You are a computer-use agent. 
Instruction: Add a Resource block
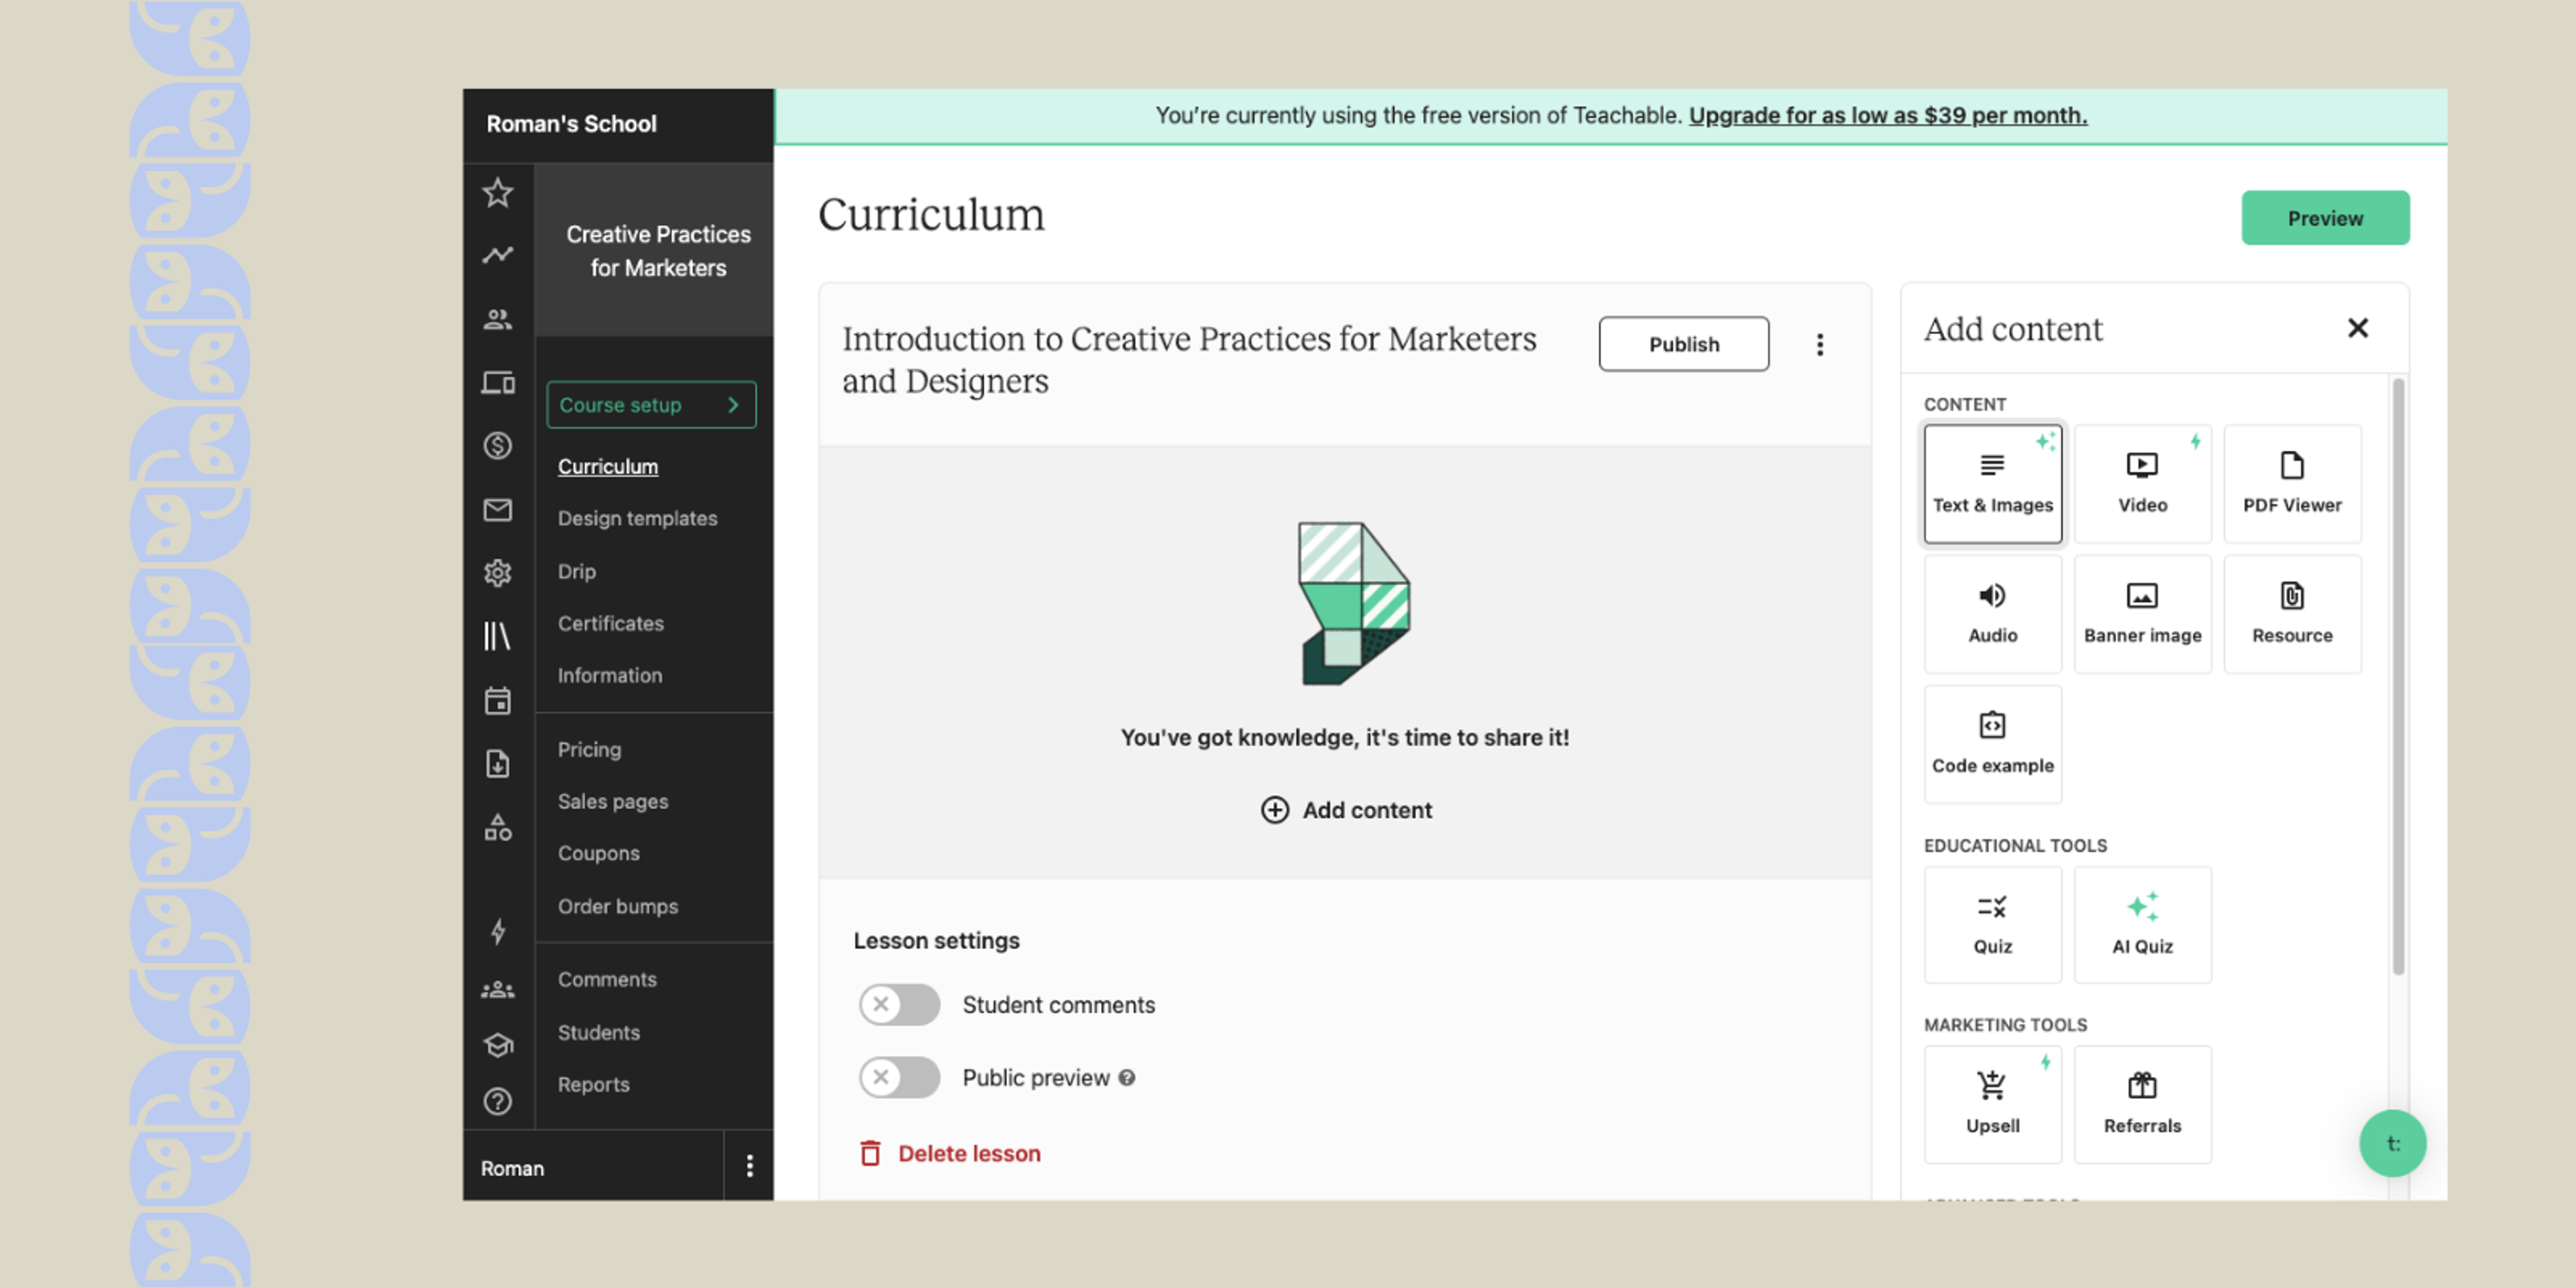pos(2292,614)
